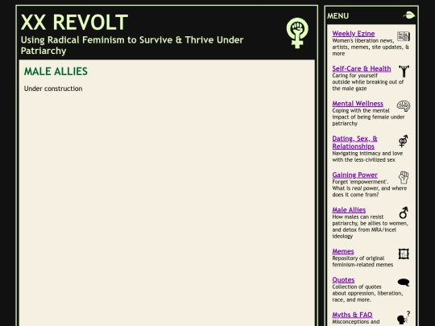Click the description 'Repository of original feminism-related memes'
The image size is (435, 326).
coord(362,262)
